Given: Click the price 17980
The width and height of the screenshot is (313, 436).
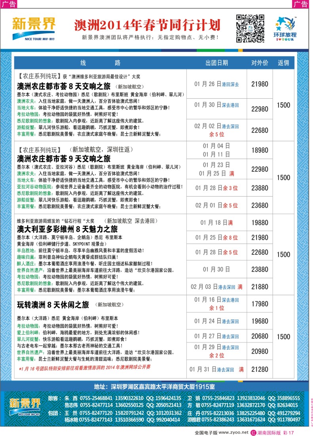Looking at the screenshot, I should (260, 304).
